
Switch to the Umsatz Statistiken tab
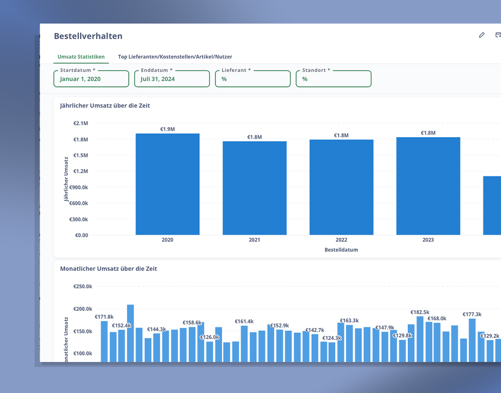81,57
